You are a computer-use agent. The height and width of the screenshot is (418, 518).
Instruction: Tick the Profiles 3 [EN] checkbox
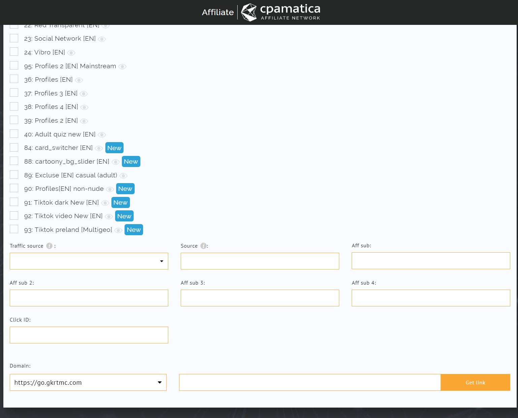click(x=14, y=92)
